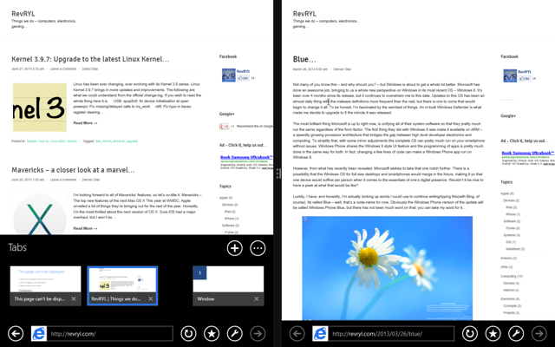This screenshot has height=347, width=555.
Task: Open 'Macintosh (3)' topic in right window
Action: pyautogui.click(x=515, y=249)
